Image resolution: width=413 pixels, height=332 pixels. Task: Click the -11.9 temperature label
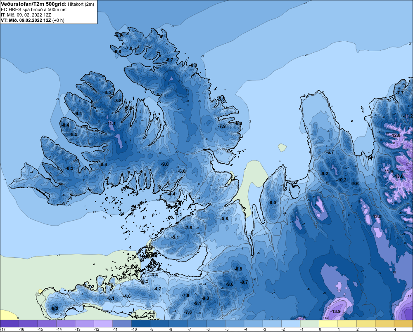pyautogui.click(x=388, y=172)
